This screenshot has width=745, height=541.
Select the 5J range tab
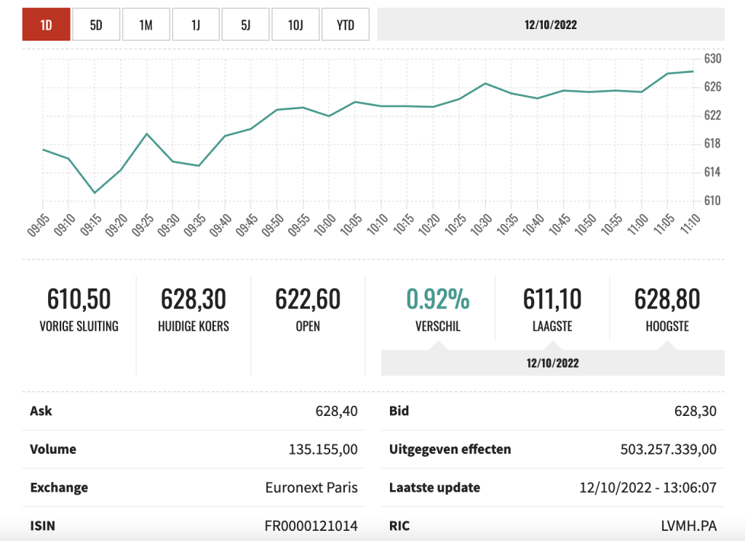(x=245, y=25)
